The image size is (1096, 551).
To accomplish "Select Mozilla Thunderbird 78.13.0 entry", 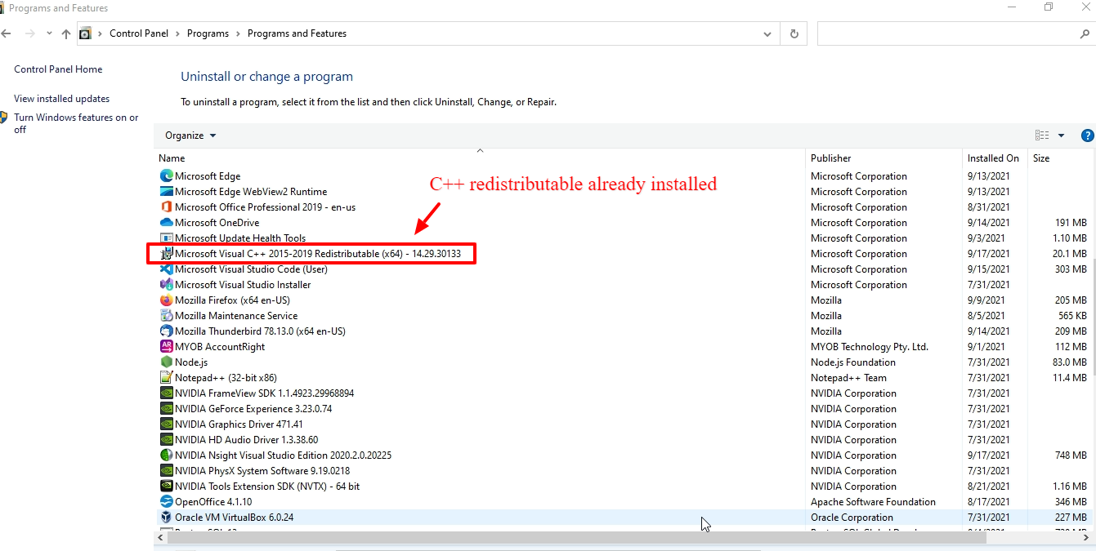I will (623, 331).
